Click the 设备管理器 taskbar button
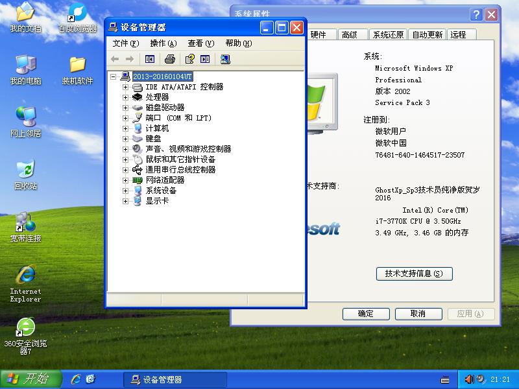Image resolution: width=519 pixels, height=389 pixels. [x=175, y=379]
